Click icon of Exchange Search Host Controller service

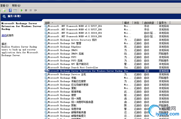click(x=46, y=68)
